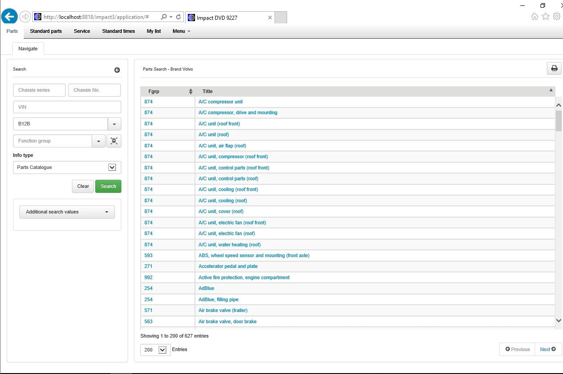The image size is (563, 374).
Task: Open A/C compressor unit link
Action: (x=221, y=102)
